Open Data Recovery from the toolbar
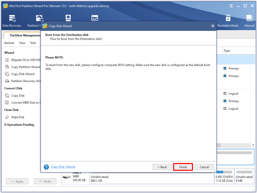 click(x=12, y=21)
